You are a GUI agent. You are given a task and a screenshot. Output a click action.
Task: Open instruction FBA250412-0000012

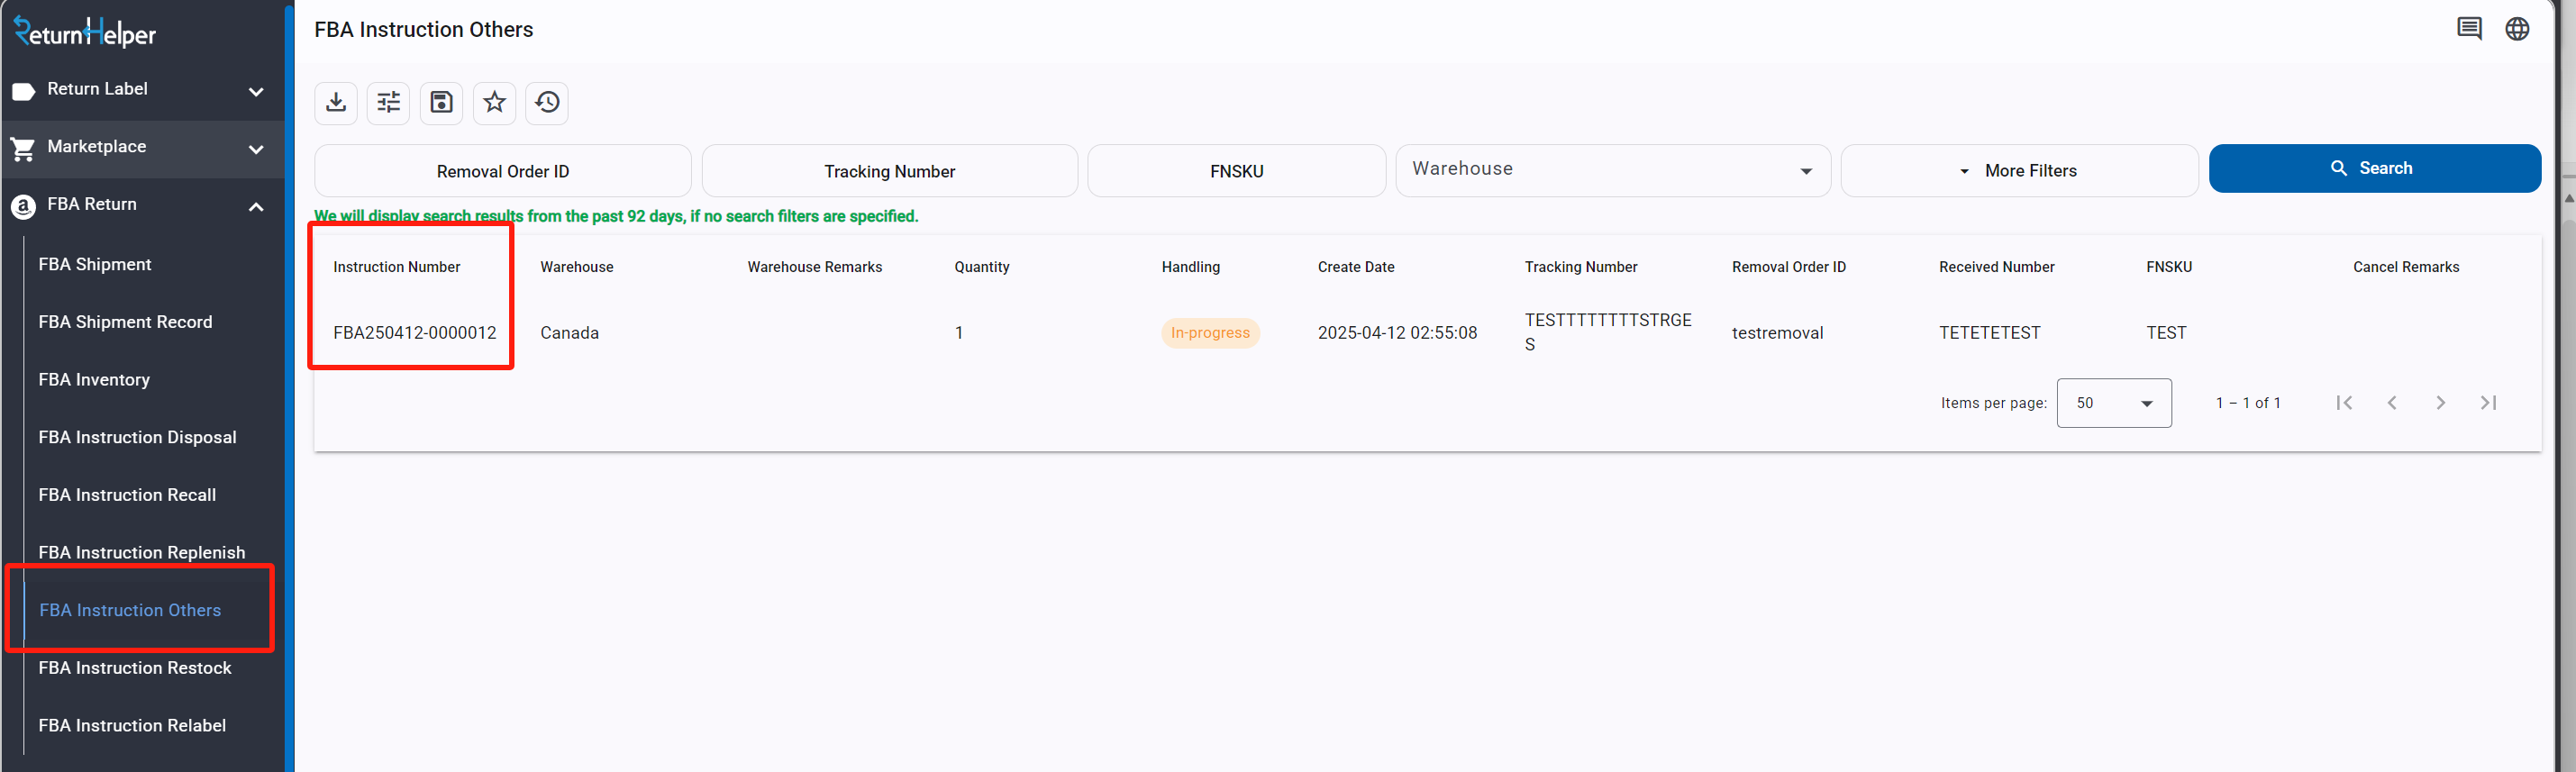pyautogui.click(x=415, y=333)
